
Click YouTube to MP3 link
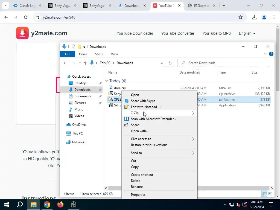coord(217,33)
